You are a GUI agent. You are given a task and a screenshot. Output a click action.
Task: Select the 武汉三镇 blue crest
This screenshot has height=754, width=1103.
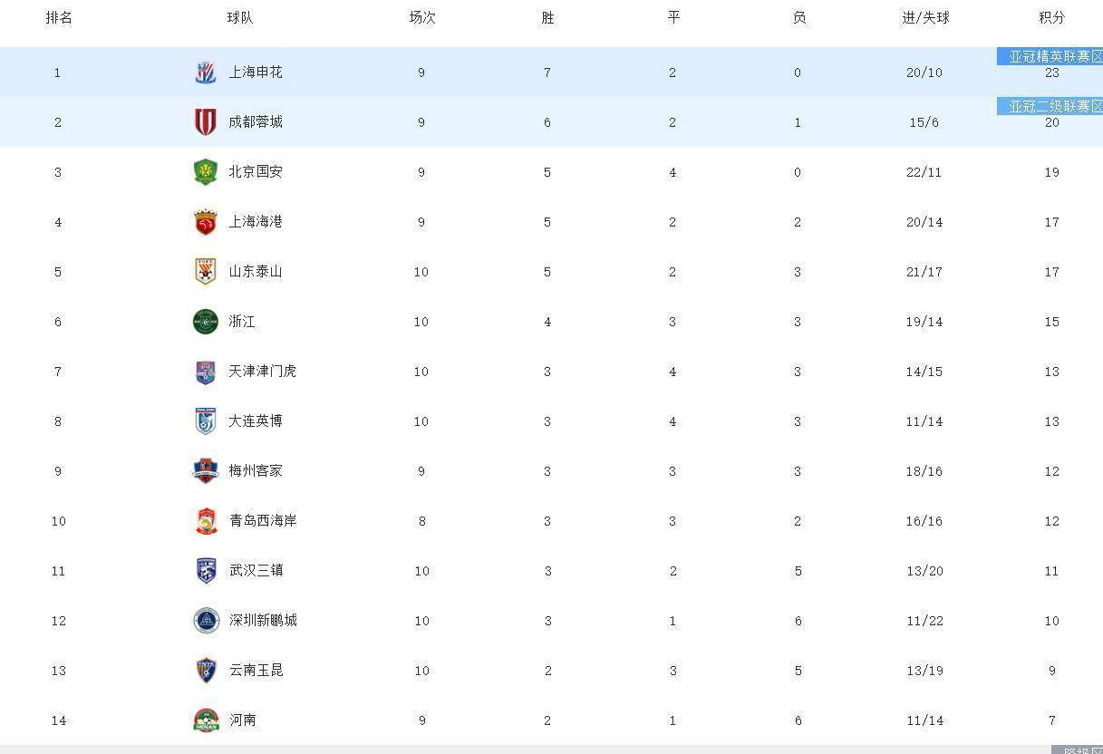pyautogui.click(x=206, y=570)
